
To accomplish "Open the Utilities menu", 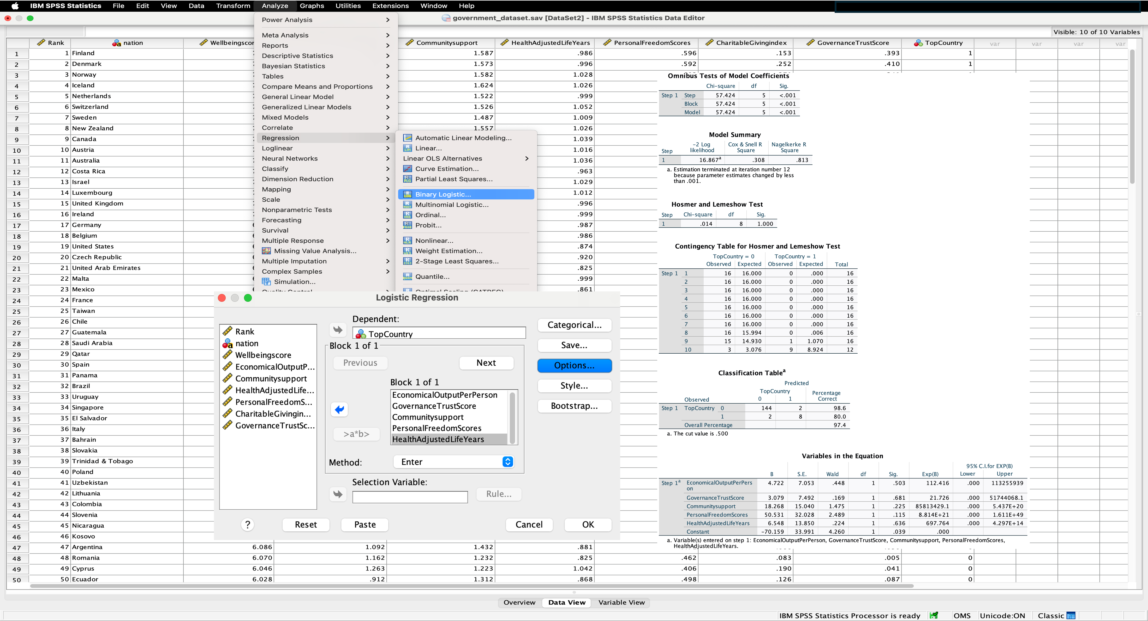I will pos(348,6).
